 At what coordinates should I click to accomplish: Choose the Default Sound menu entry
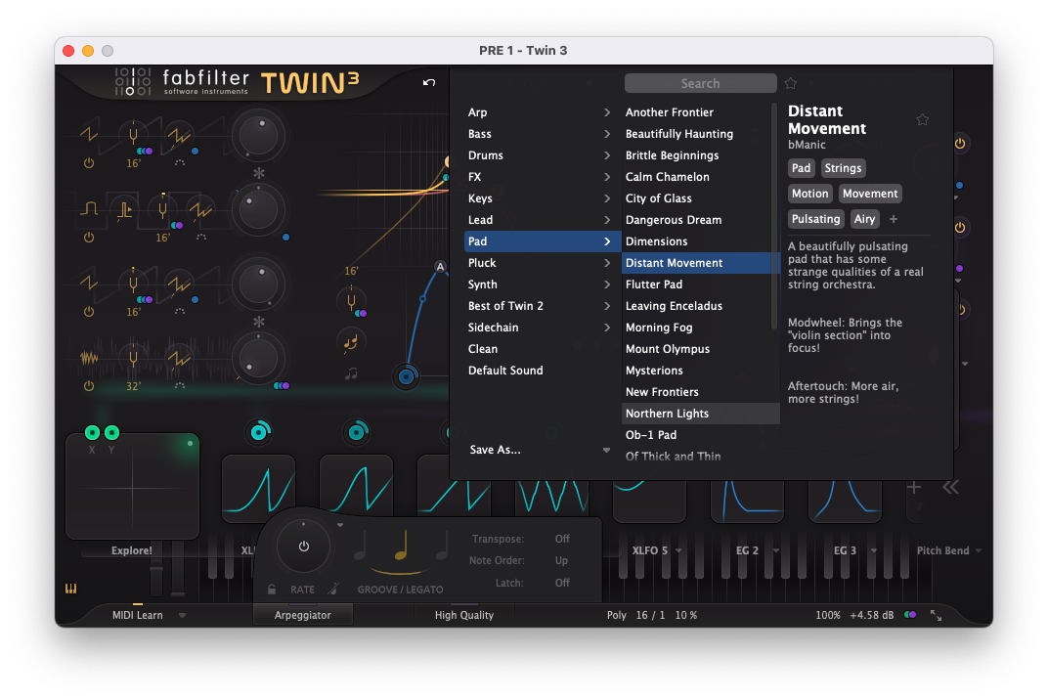[505, 371]
